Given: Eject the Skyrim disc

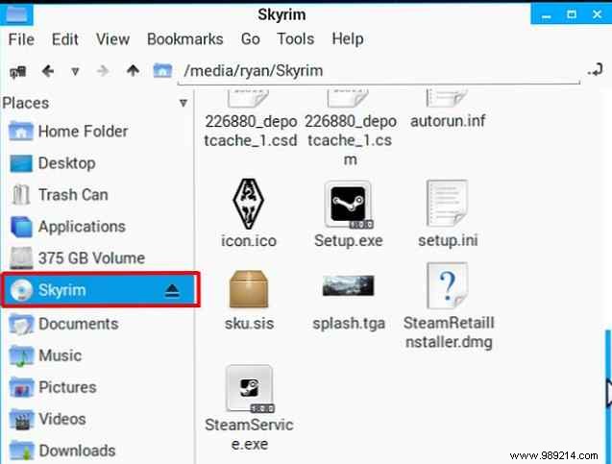Looking at the screenshot, I should coord(172,290).
